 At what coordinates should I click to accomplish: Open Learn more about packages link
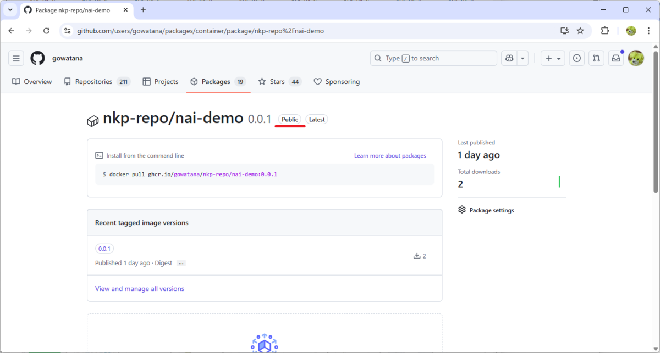pos(390,156)
